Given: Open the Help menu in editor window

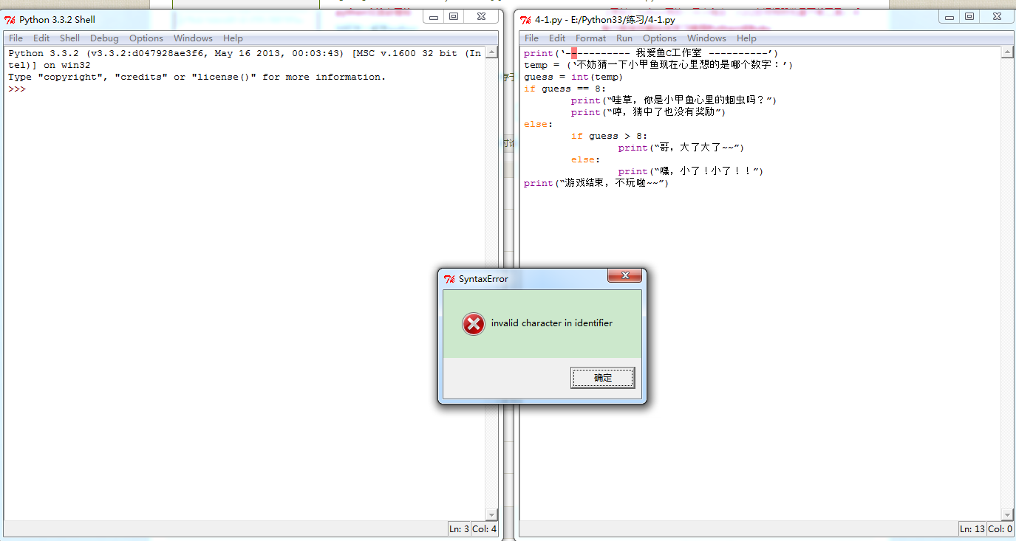Looking at the screenshot, I should click(746, 38).
